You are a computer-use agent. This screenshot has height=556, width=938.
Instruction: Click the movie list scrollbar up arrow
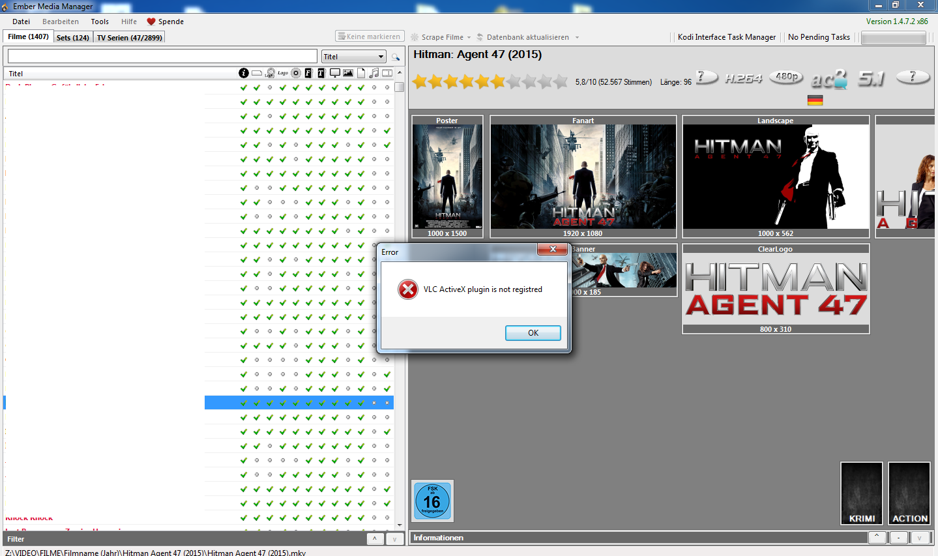point(400,72)
